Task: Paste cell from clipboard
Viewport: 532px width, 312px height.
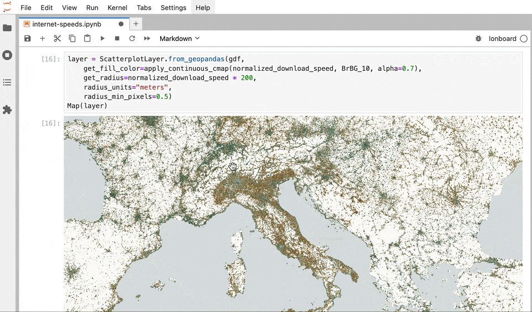Action: pos(87,38)
